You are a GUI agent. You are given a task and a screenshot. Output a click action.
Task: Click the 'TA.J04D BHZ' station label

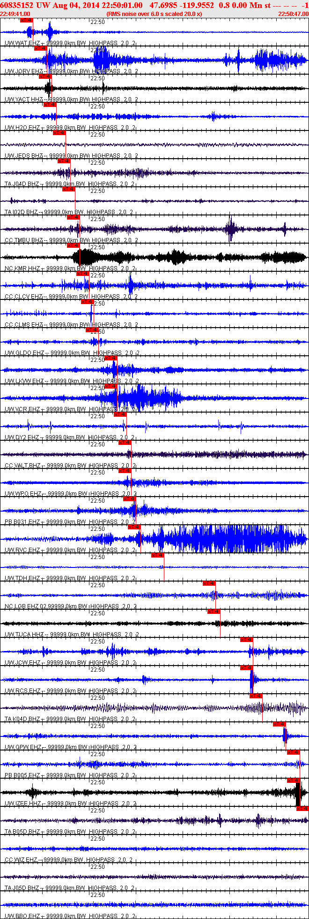[22, 184]
